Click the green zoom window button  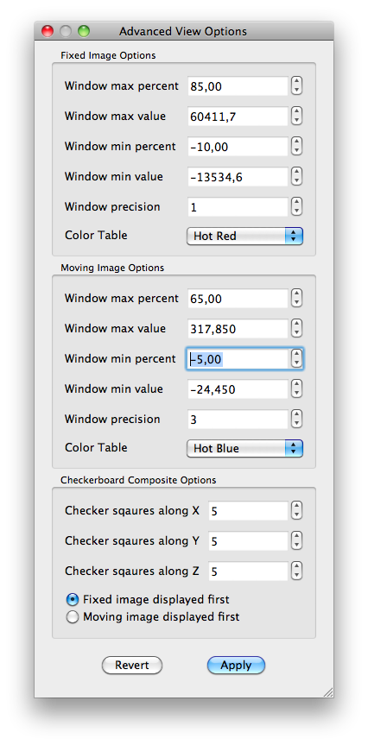click(x=84, y=31)
